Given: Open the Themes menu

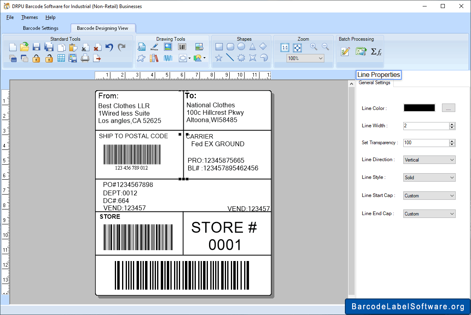Looking at the screenshot, I should [x=29, y=17].
